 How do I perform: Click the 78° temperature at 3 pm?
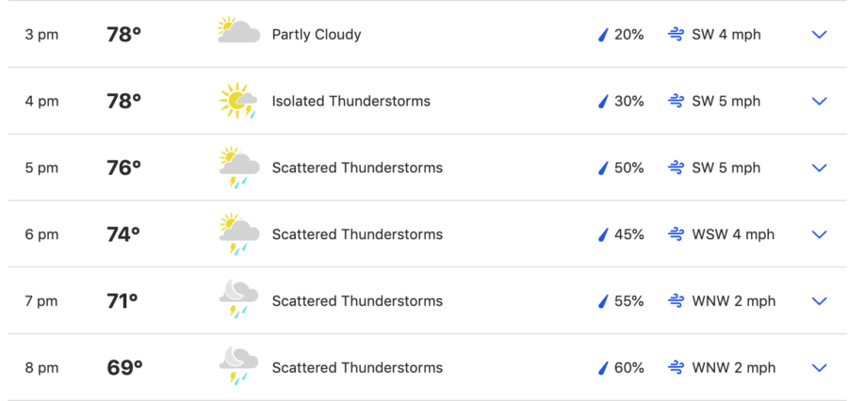pyautogui.click(x=123, y=35)
